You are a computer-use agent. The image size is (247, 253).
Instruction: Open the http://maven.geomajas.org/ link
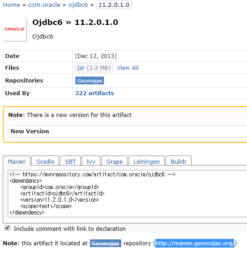195,243
